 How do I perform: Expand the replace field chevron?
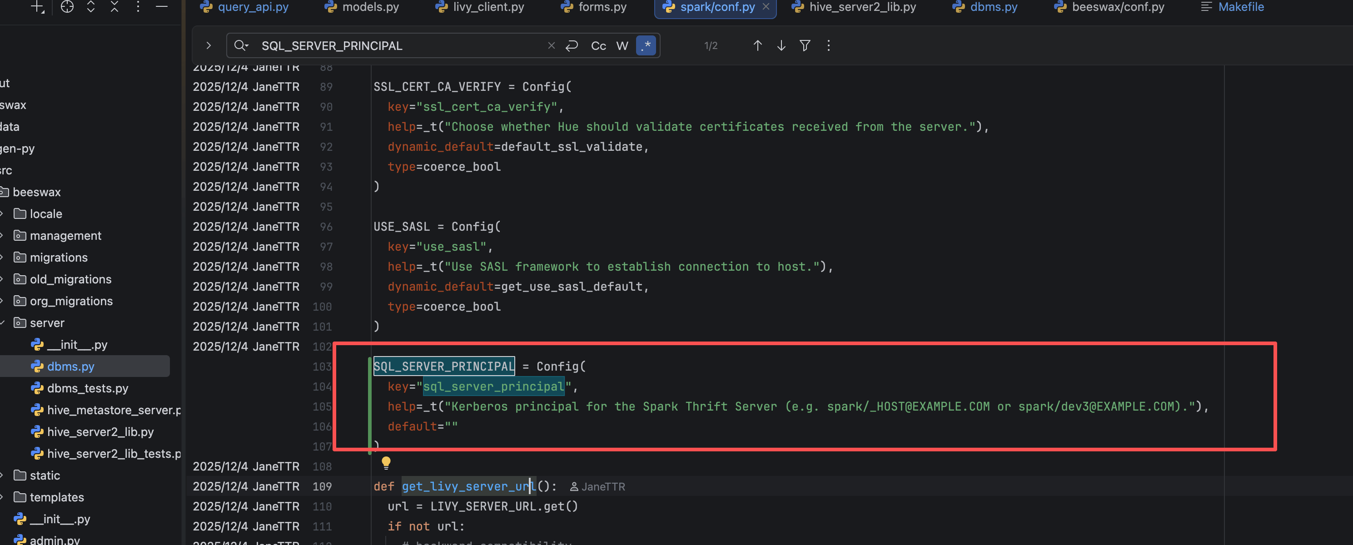click(x=209, y=46)
